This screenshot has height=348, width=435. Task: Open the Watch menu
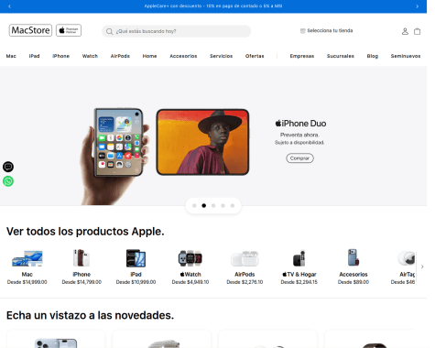pos(90,56)
